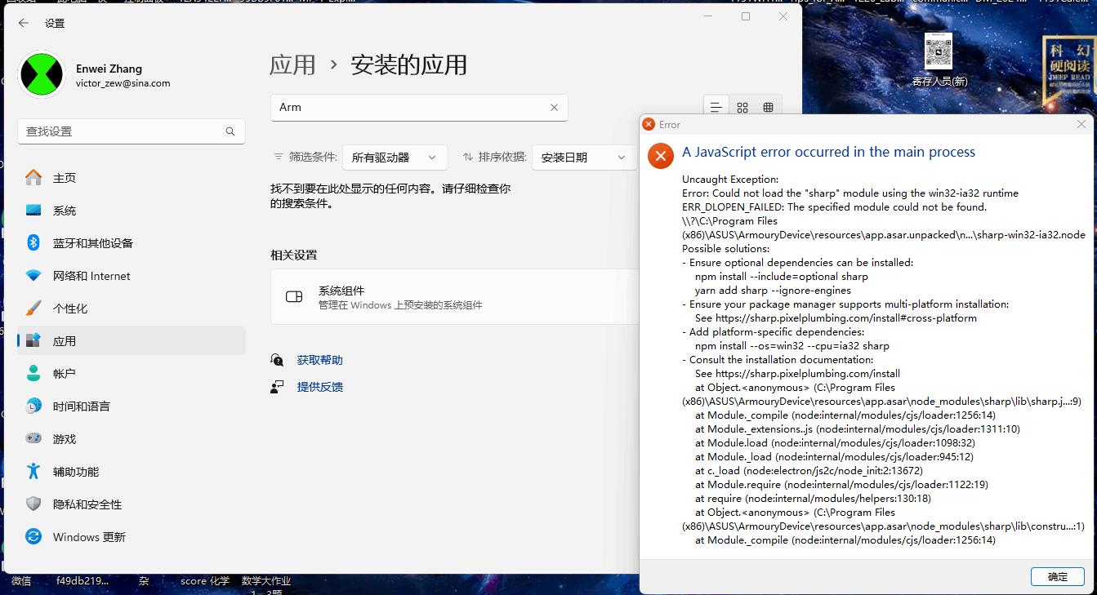Click the search magnifier in 查找设置
Image resolution: width=1097 pixels, height=595 pixels.
(230, 131)
